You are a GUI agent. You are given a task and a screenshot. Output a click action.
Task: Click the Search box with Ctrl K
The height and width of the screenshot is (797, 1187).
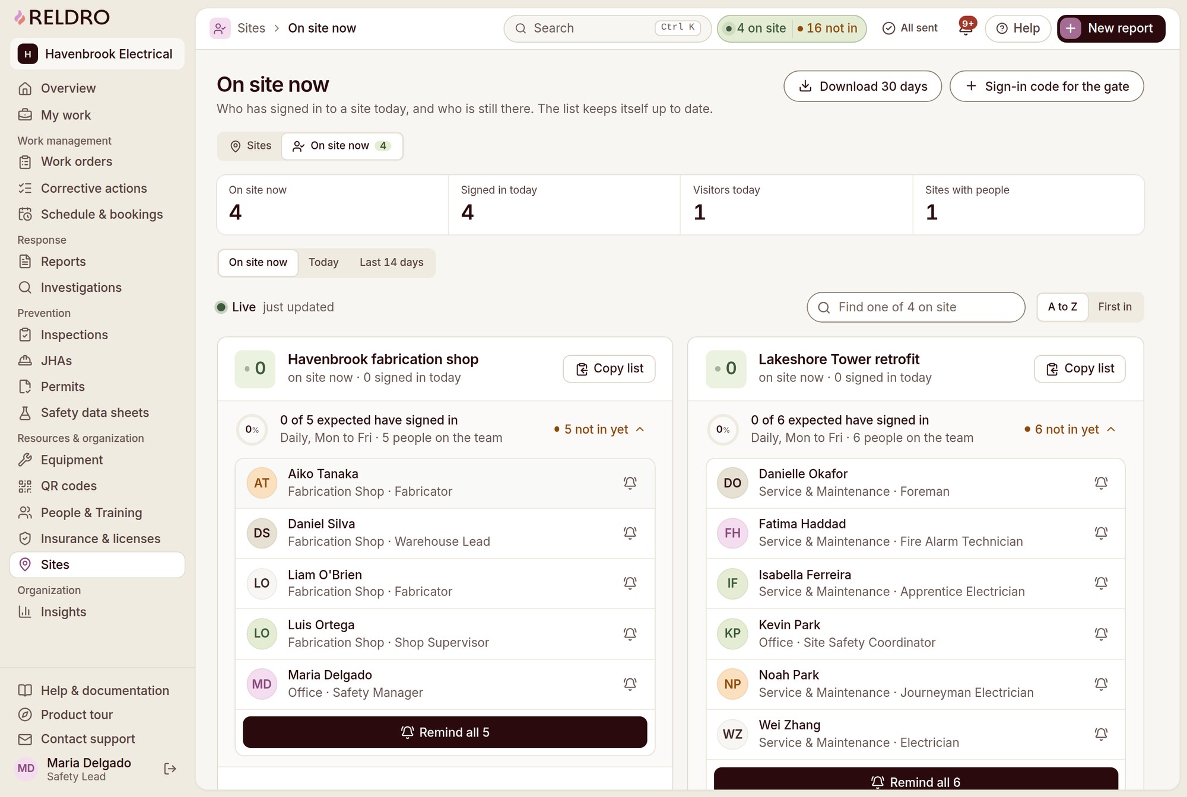(607, 28)
